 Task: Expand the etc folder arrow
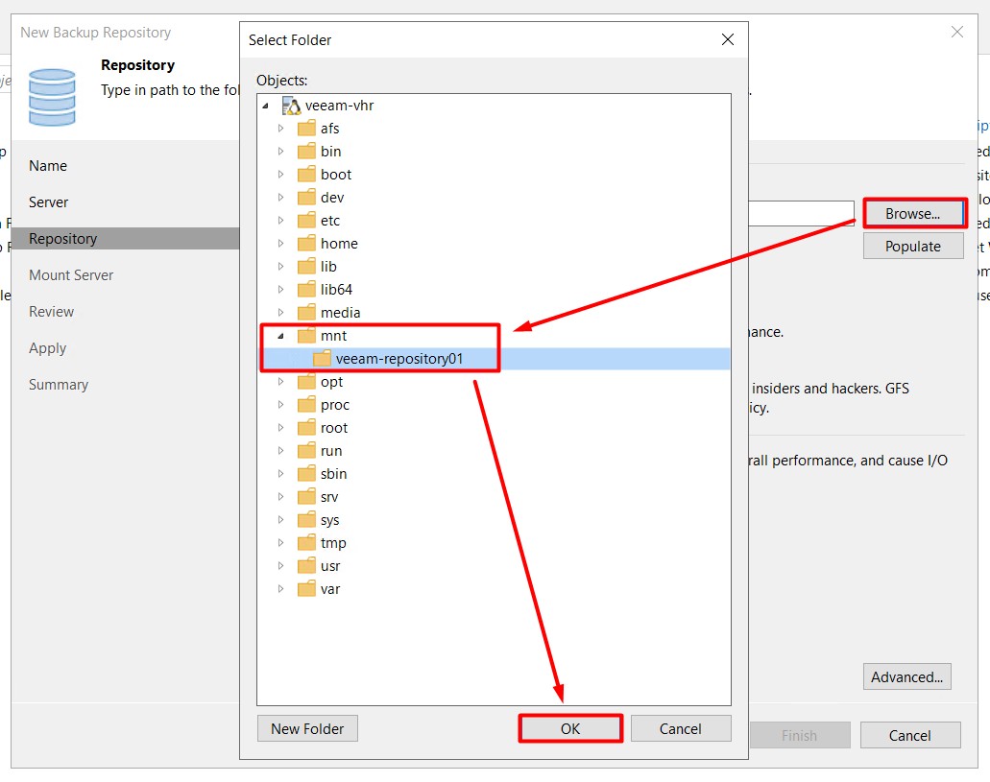tap(281, 221)
